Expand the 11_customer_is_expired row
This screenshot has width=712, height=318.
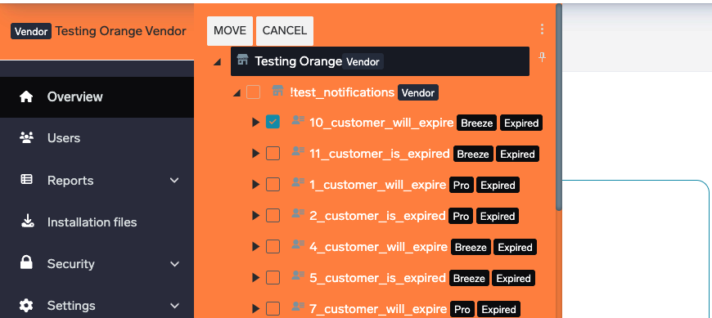255,154
